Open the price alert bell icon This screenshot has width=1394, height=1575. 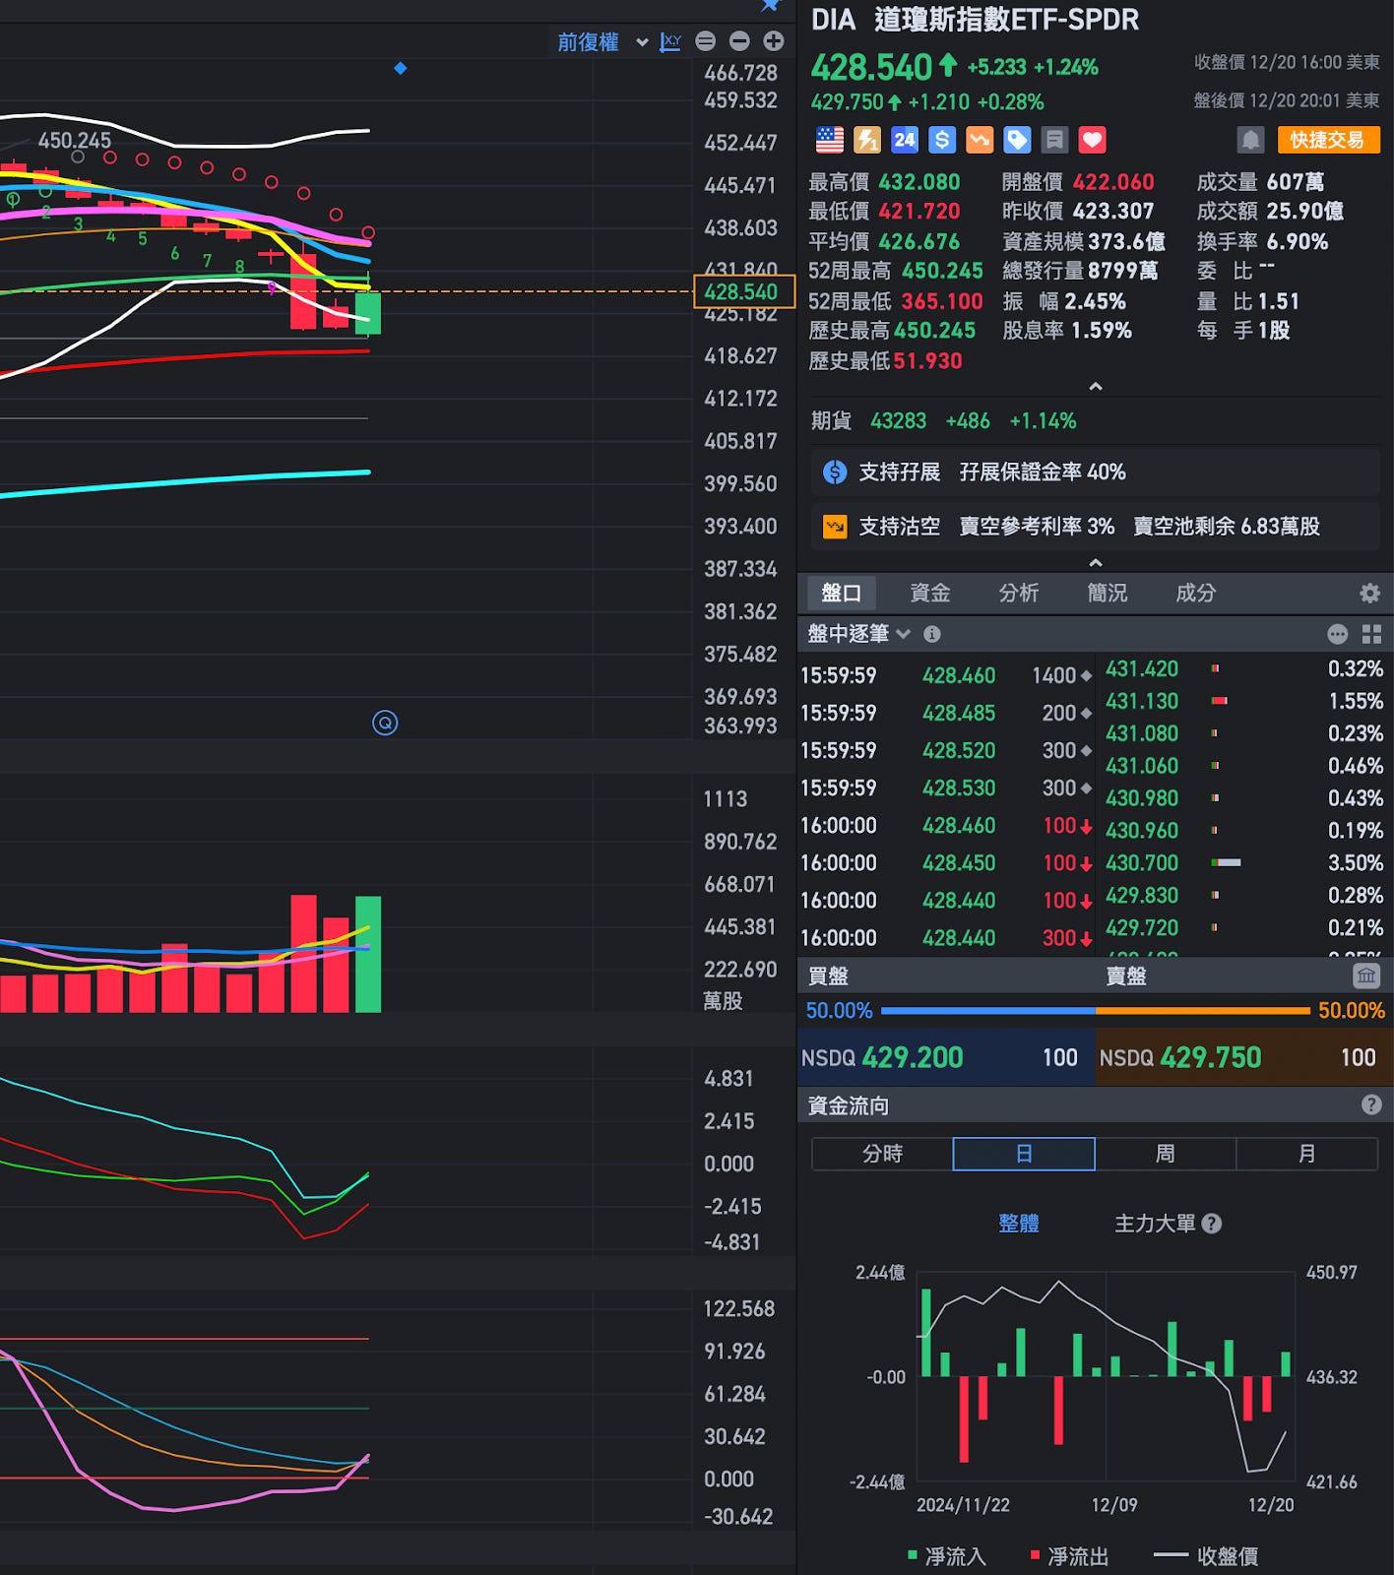coord(1250,140)
